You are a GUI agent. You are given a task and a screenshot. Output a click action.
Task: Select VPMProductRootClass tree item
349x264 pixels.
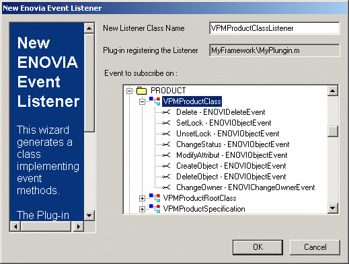coord(200,198)
